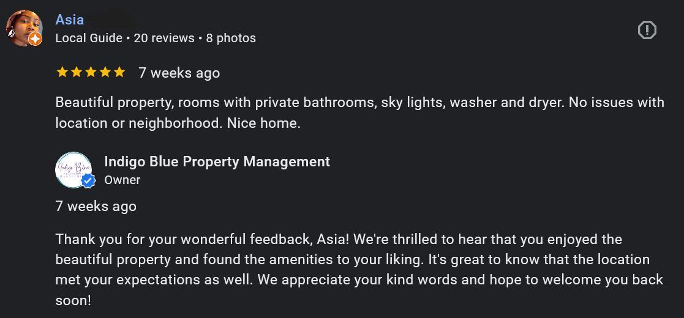Click the first yellow rating star
The image size is (684, 318).
[x=62, y=72]
